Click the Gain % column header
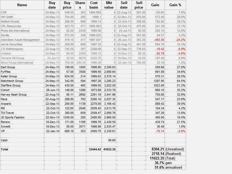 [175, 5]
